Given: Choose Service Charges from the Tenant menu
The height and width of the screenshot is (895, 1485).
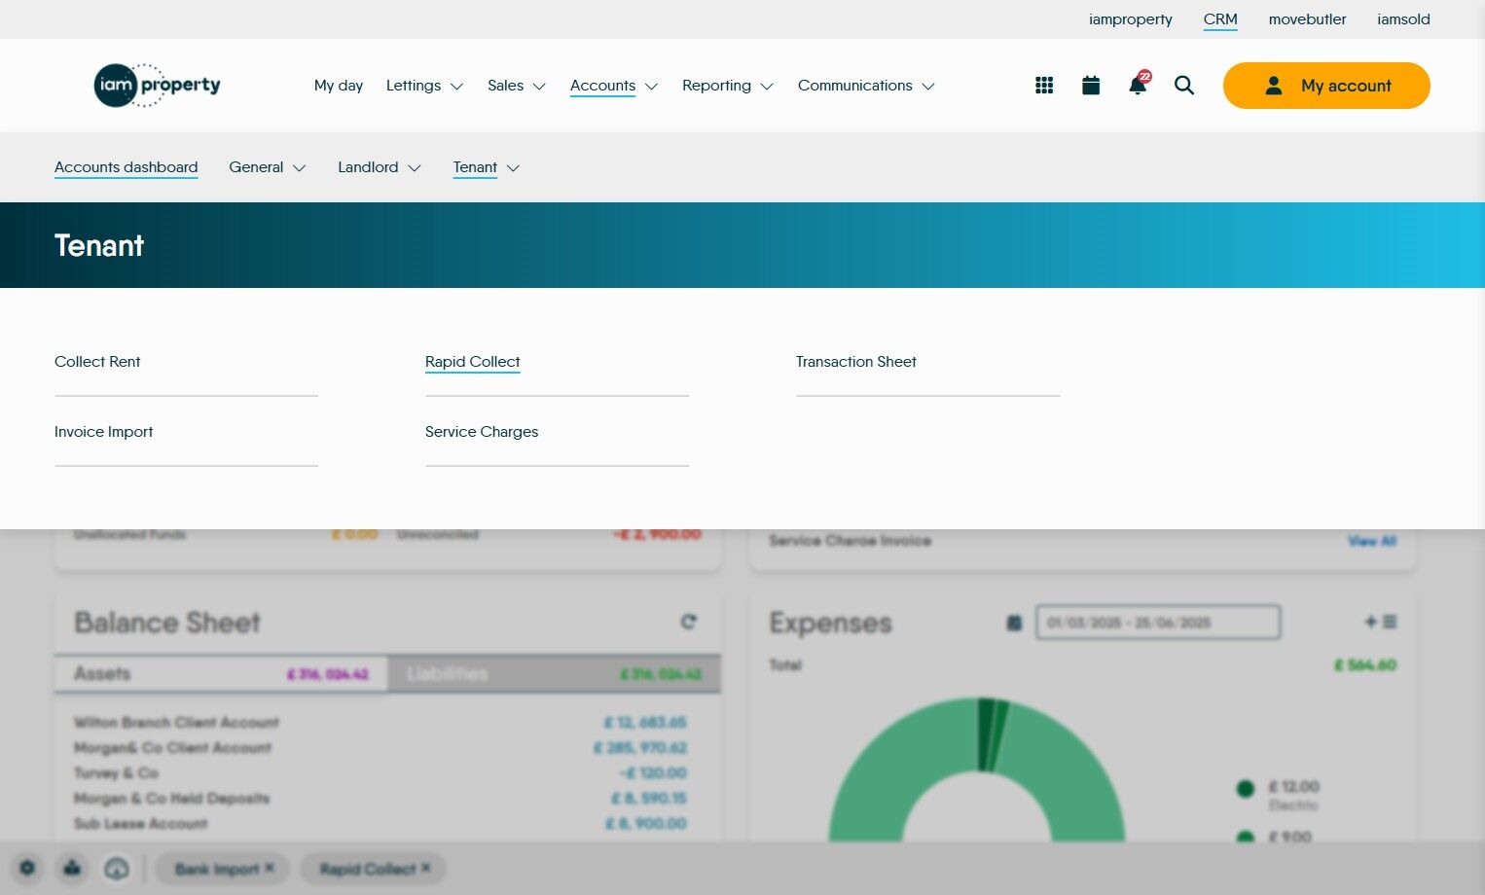Looking at the screenshot, I should click(482, 432).
